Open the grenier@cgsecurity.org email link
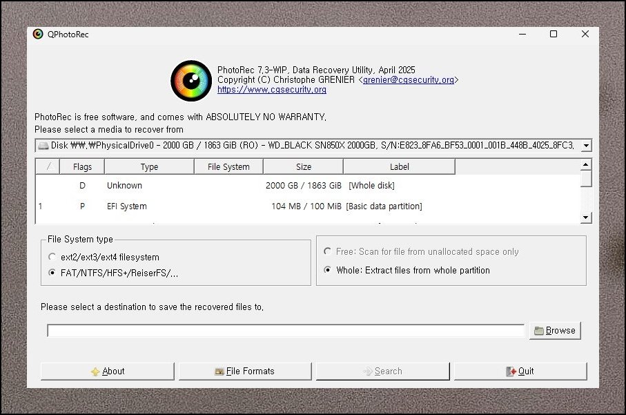 point(408,80)
